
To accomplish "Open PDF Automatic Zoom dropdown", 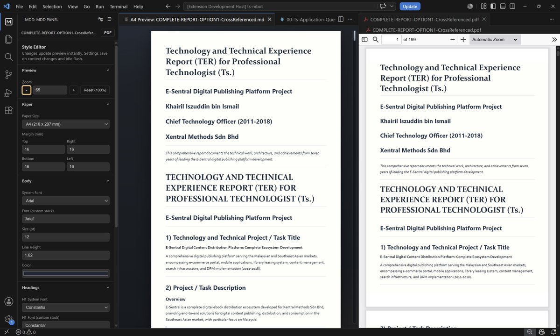I will tap(495, 40).
